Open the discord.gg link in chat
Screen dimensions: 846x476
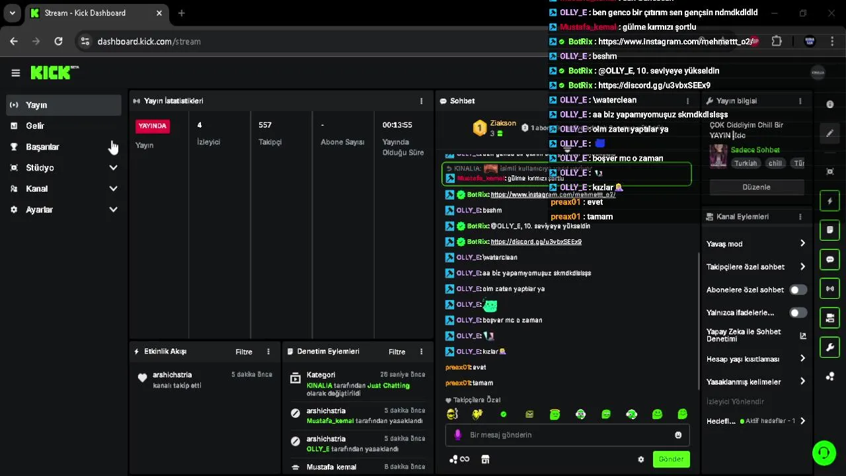(x=536, y=242)
